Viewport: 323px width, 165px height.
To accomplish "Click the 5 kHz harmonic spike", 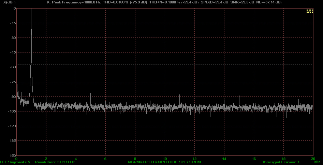I will 91,100.
